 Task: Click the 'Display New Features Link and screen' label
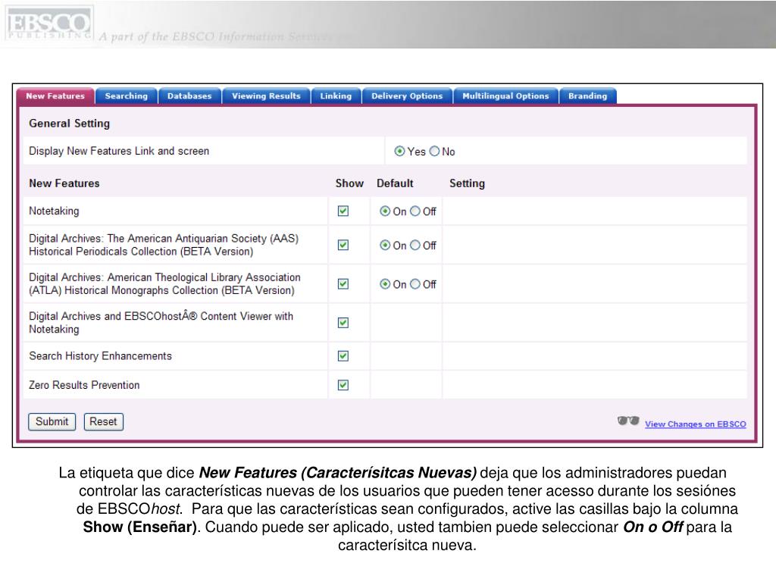pos(119,151)
